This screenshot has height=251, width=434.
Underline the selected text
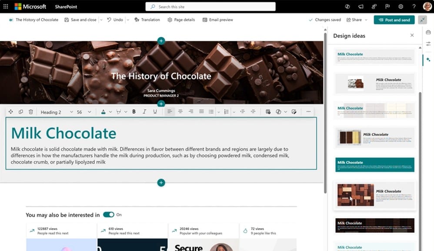point(155,111)
